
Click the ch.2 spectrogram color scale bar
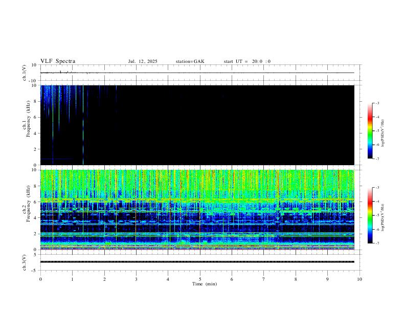coord(370,215)
